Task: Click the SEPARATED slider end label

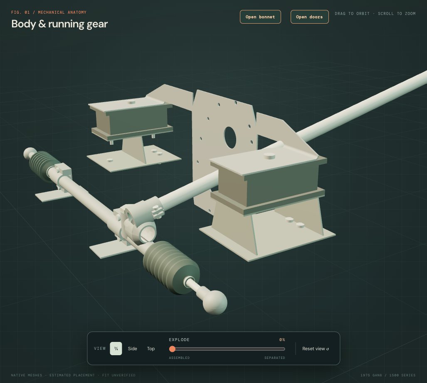Action: (x=275, y=358)
